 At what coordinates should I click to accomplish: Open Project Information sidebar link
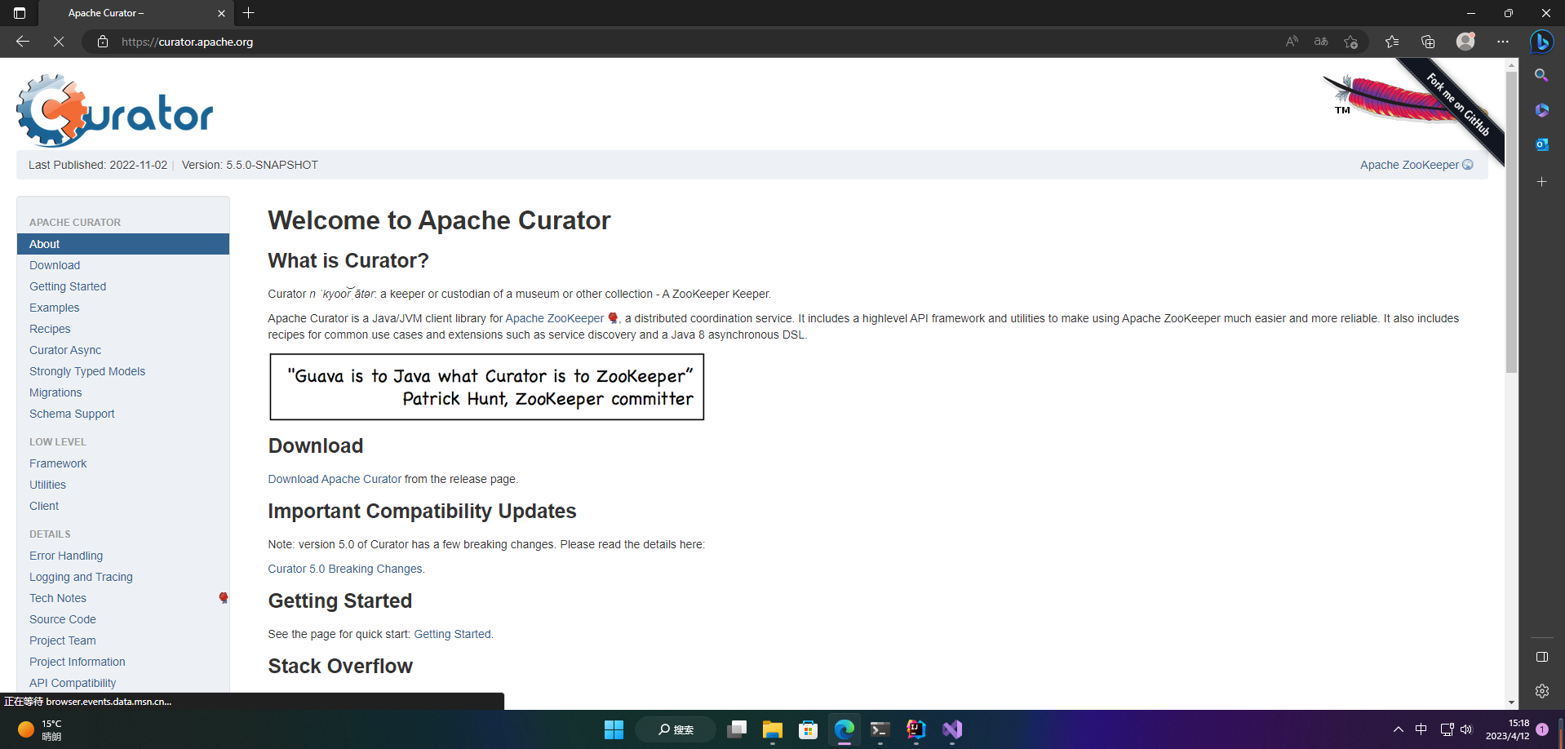(78, 662)
